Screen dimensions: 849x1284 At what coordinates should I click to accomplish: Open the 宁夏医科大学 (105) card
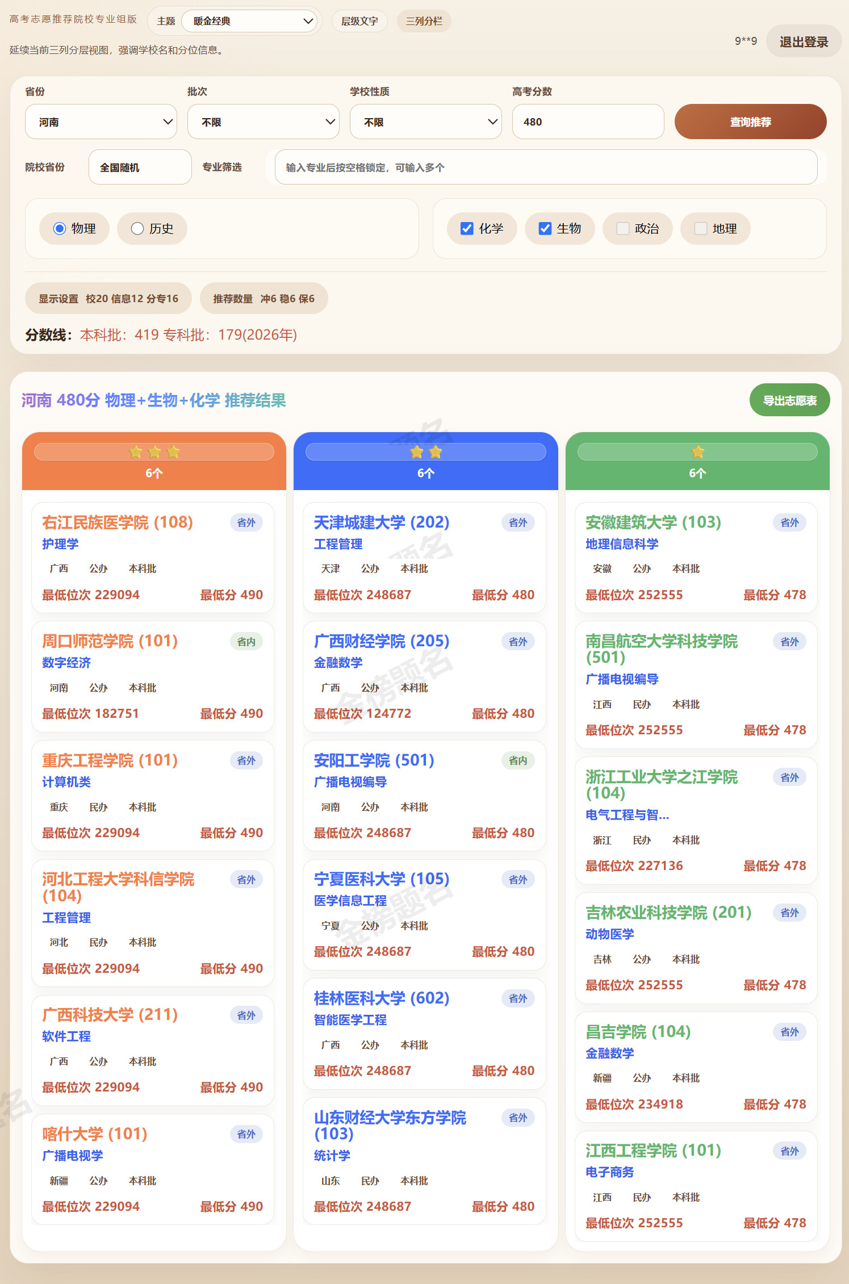pyautogui.click(x=424, y=915)
